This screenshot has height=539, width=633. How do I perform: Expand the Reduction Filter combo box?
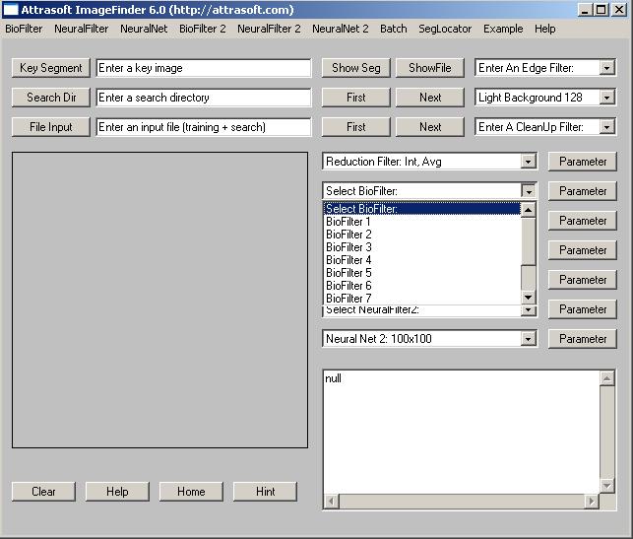(x=529, y=162)
